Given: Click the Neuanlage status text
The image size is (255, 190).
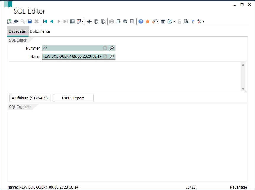Looking at the screenshot, I should (x=238, y=187).
